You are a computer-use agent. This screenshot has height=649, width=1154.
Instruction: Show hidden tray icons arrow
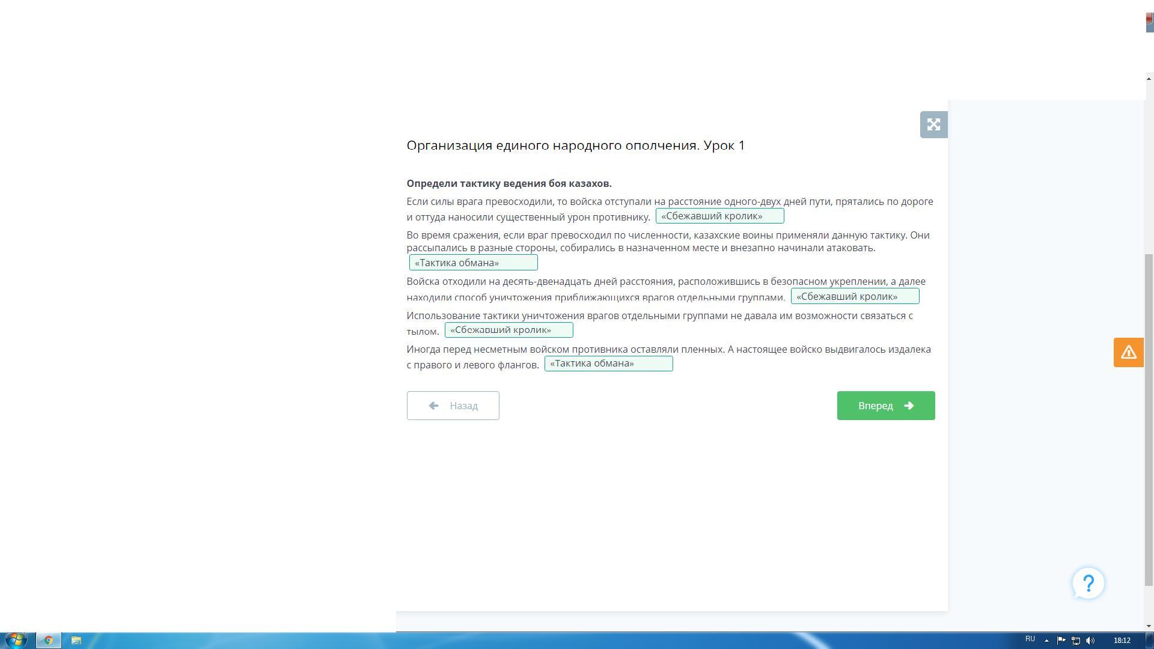click(1046, 641)
